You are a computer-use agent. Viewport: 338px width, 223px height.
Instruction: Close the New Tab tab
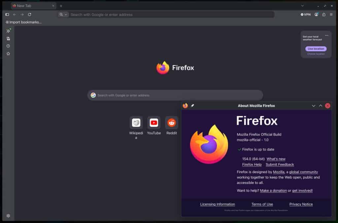(x=53, y=6)
